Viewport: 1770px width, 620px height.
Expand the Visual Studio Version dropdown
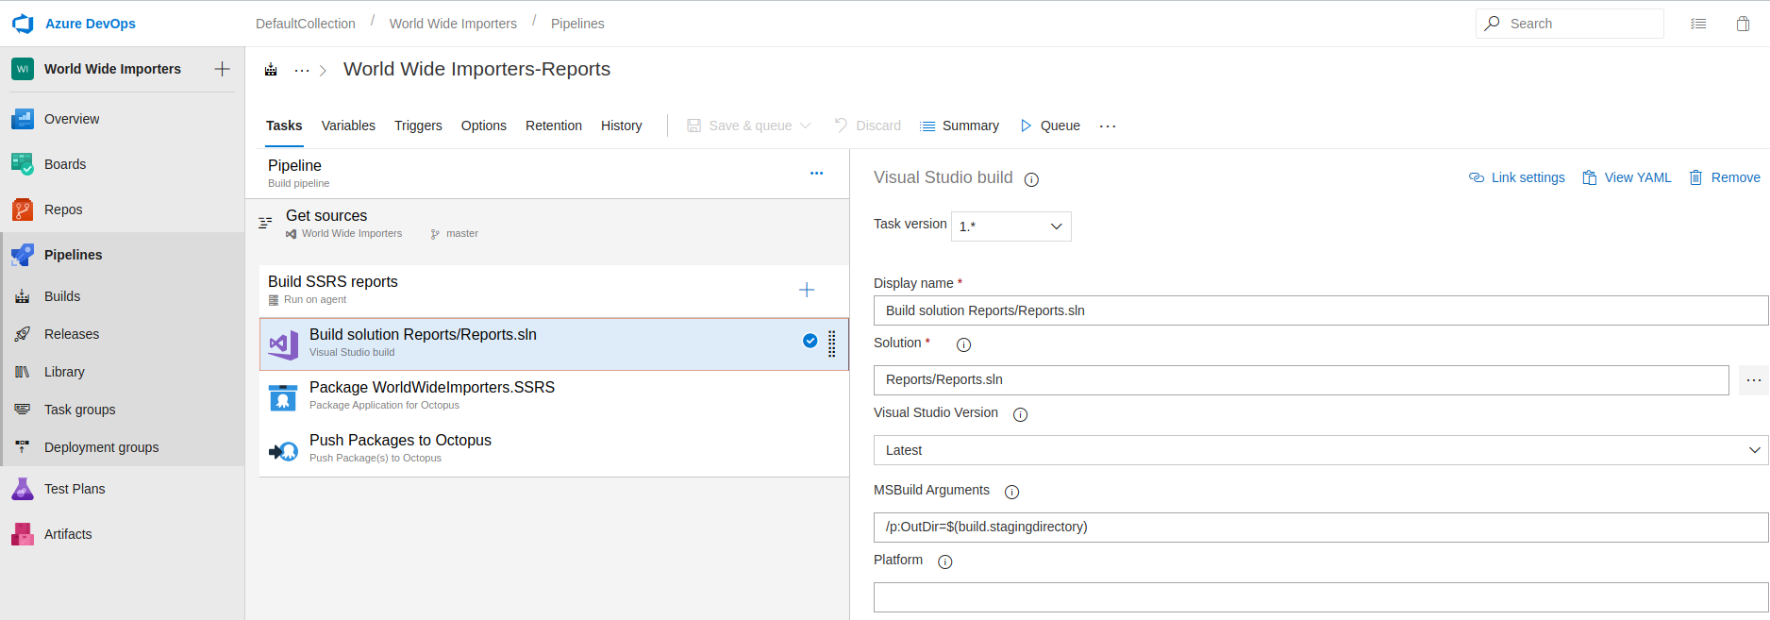[1320, 450]
